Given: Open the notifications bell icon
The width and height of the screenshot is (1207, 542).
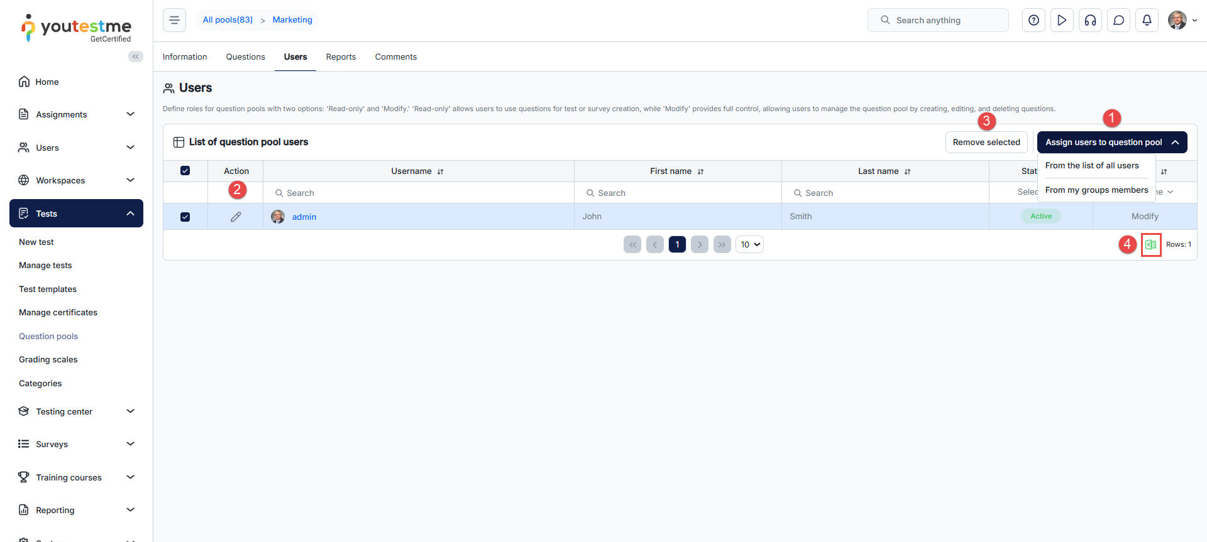Looking at the screenshot, I should [1147, 20].
